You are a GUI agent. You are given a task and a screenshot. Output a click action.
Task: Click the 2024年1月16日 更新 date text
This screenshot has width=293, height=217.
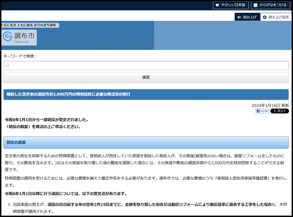270,105
